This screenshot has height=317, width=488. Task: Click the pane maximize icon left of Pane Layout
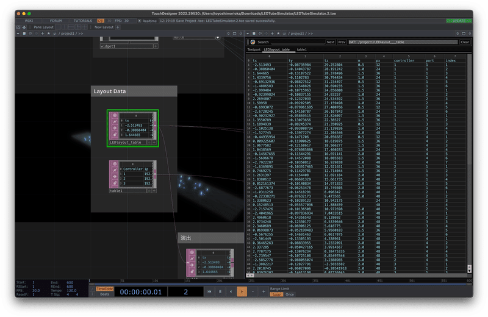pos(18,27)
